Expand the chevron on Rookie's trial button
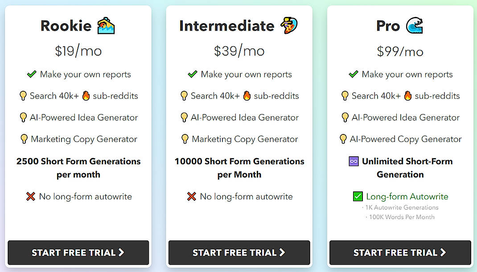The width and height of the screenshot is (477, 272). [x=123, y=252]
